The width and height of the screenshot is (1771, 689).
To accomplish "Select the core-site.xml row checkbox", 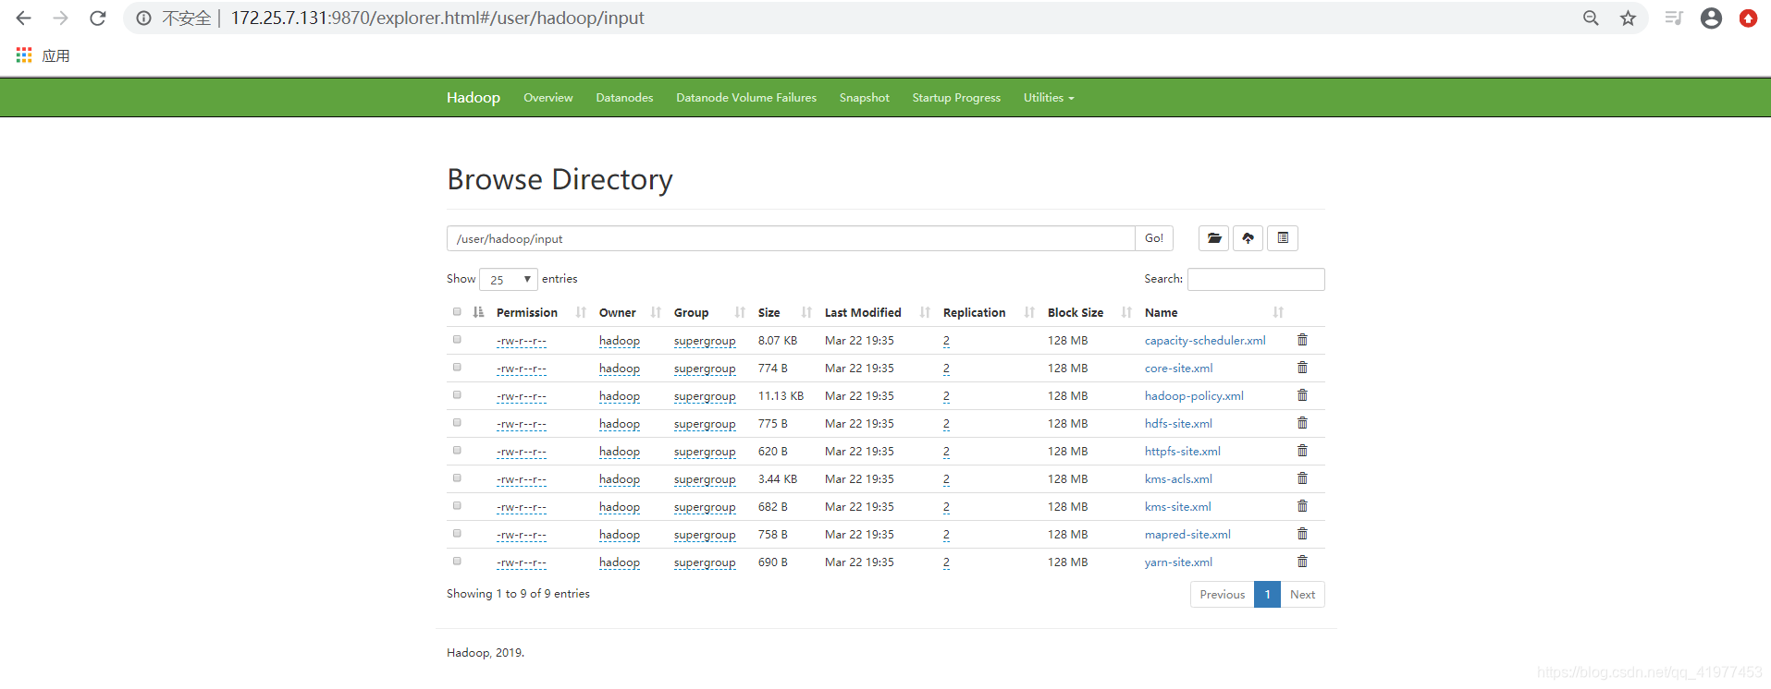I will coord(457,368).
